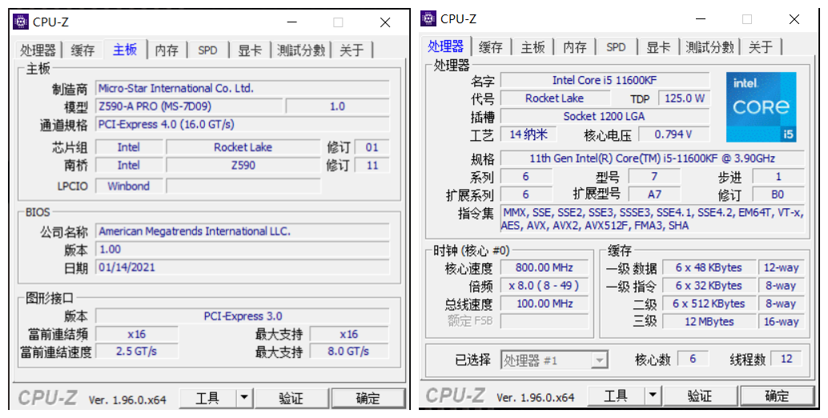This screenshot has width=828, height=418.
Task: Click the 0.794 V core voltage field
Action: coord(674,134)
